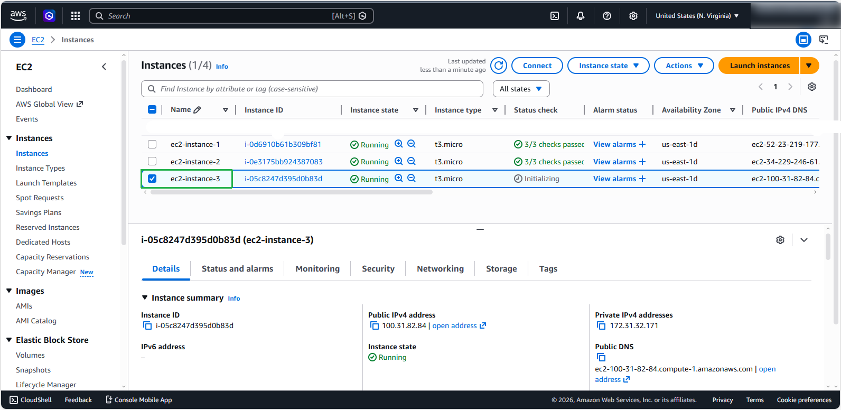
Task: Open AMIs in the sidebar
Action: [24, 306]
